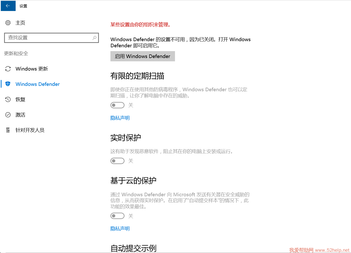Image resolution: width=351 pixels, height=253 pixels.
Task: Open 隐私声明 link under cloud protection
Action: pos(120,229)
